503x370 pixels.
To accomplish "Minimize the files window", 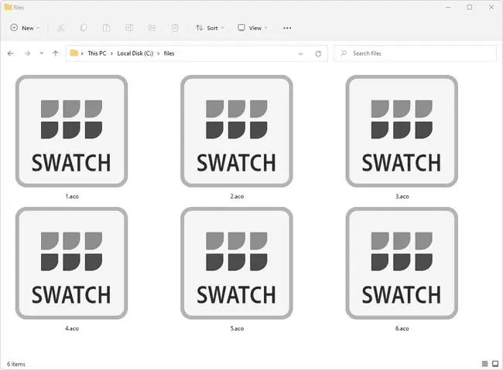I will 448,7.
